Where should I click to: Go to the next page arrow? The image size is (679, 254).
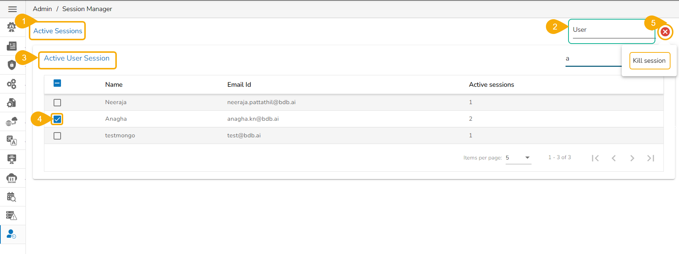tap(632, 158)
